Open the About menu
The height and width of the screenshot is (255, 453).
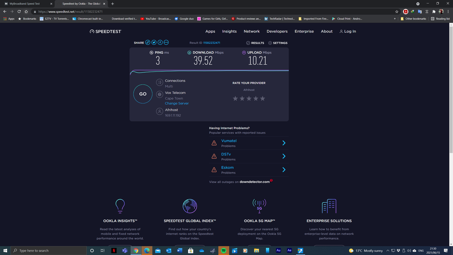327,31
